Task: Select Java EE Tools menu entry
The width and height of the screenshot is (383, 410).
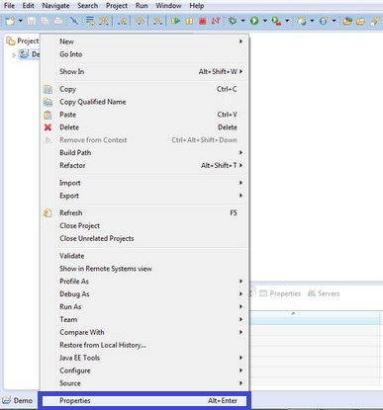Action: click(x=144, y=358)
